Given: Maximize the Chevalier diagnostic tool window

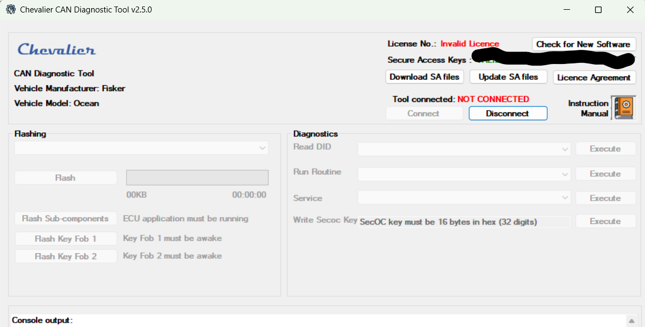Looking at the screenshot, I should click(598, 10).
